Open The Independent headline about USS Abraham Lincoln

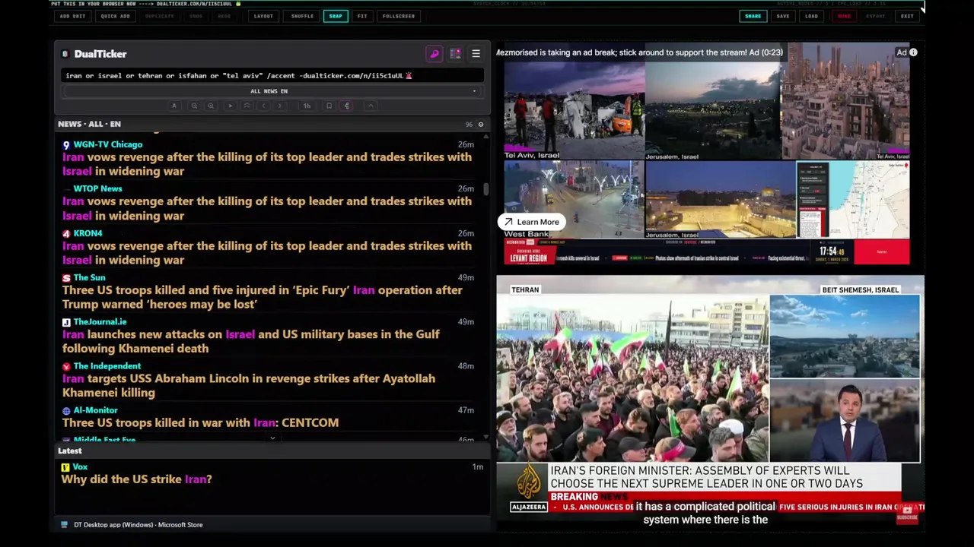[249, 385]
